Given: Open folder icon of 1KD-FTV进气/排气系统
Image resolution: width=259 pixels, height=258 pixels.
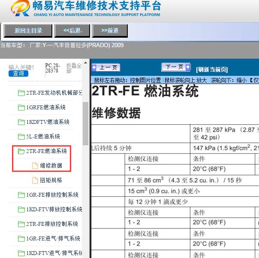Looking at the screenshot, I should tap(21, 253).
